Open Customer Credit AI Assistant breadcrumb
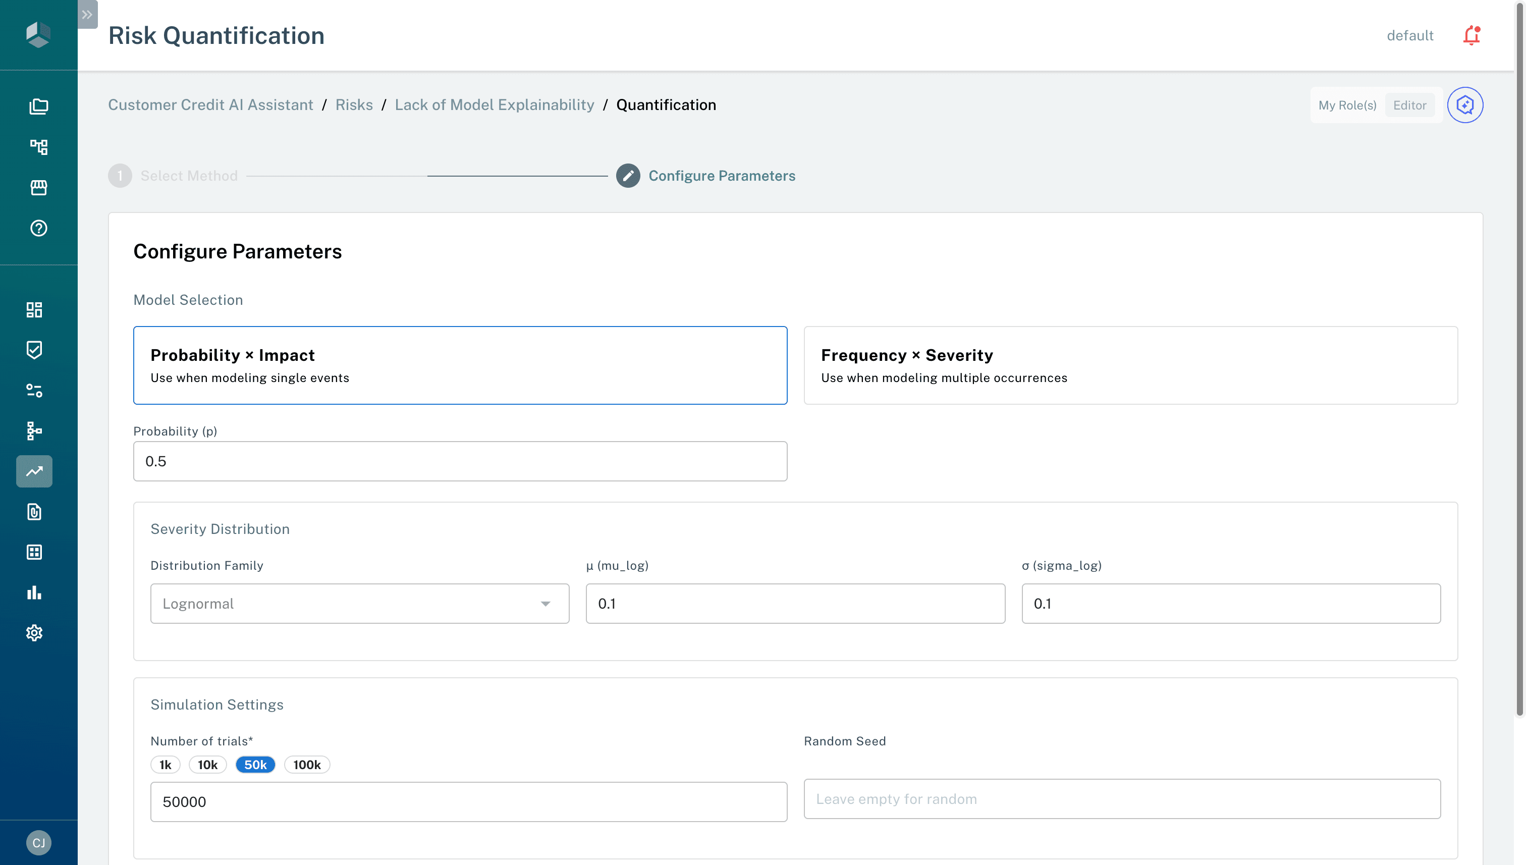This screenshot has width=1526, height=865. tap(210, 105)
